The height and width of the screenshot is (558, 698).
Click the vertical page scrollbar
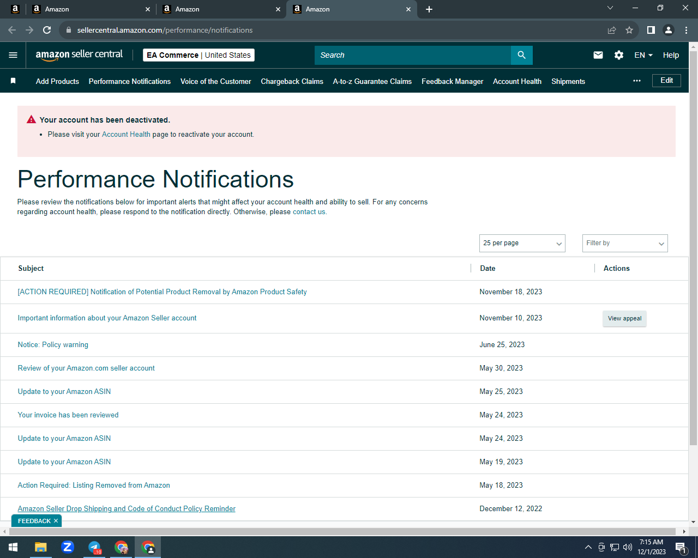[693, 248]
